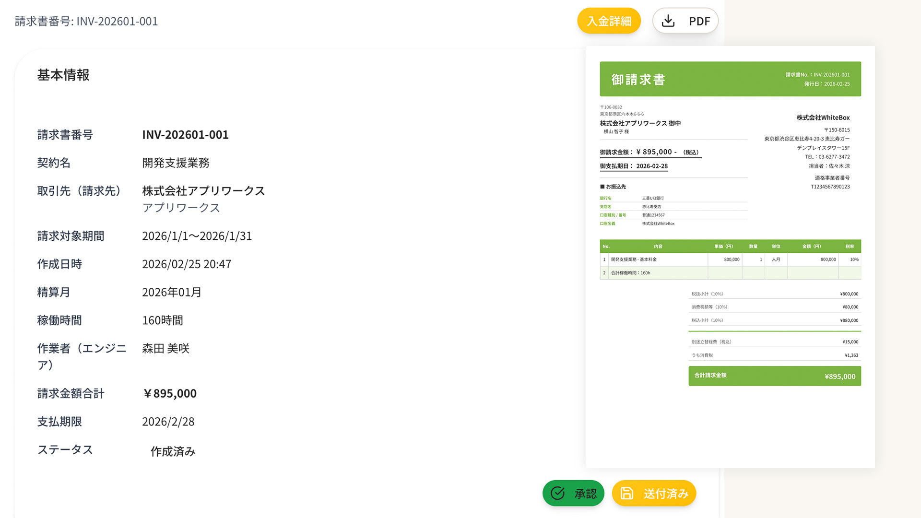Click the page title 請求書番号: INV-202601-001
The image size is (921, 518).
click(x=86, y=22)
